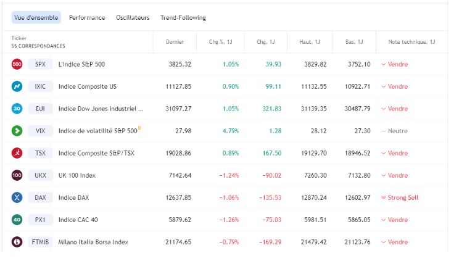Click the FTMIB logo icon
This screenshot has width=467, height=269.
tap(17, 242)
